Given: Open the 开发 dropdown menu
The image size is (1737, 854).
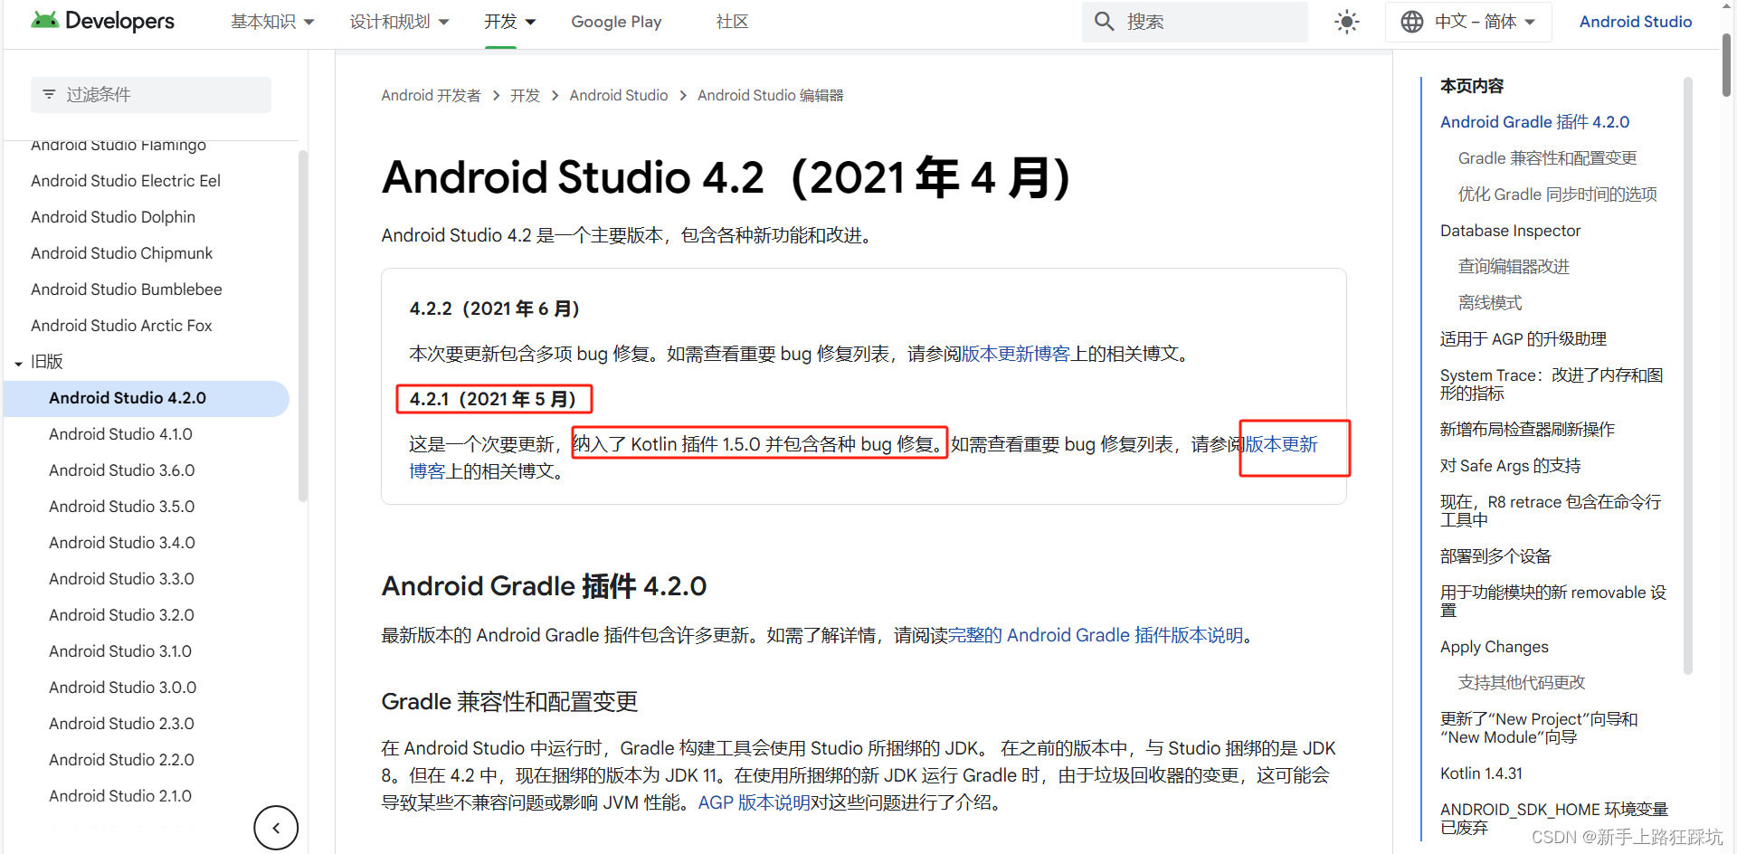Looking at the screenshot, I should click(x=509, y=22).
